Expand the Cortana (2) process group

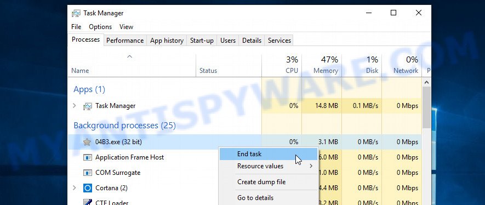[74, 187]
